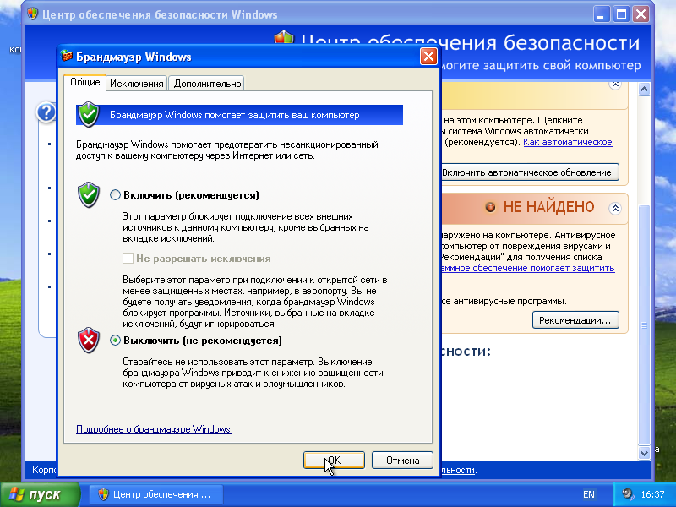
Task: Collapse the НЕ НАЙДЕНО antivirus section chevron
Action: click(x=615, y=208)
